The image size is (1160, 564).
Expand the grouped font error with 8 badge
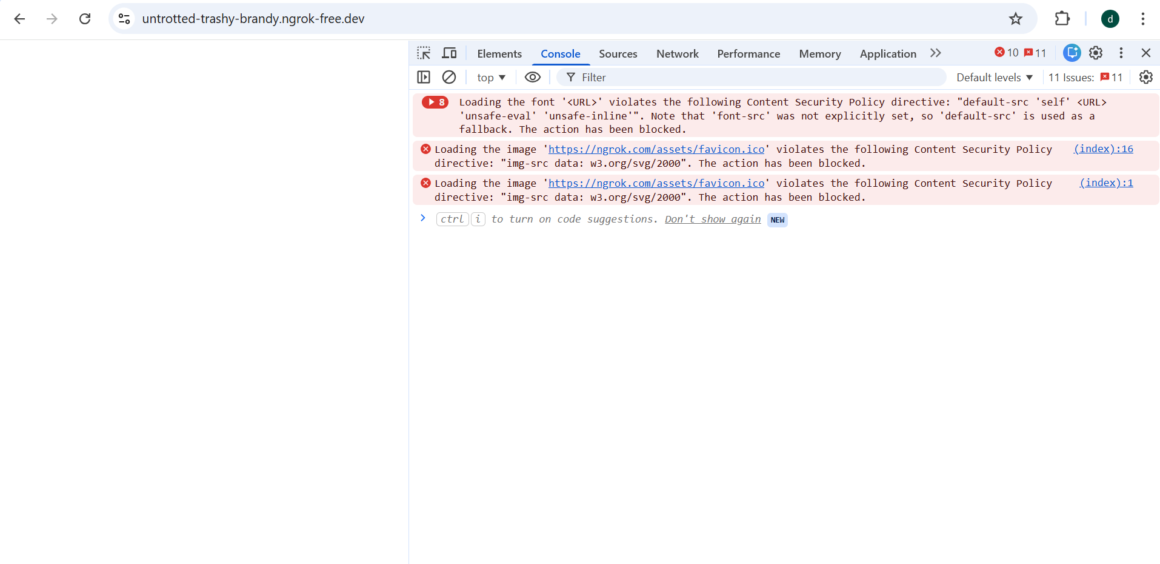[x=435, y=102]
